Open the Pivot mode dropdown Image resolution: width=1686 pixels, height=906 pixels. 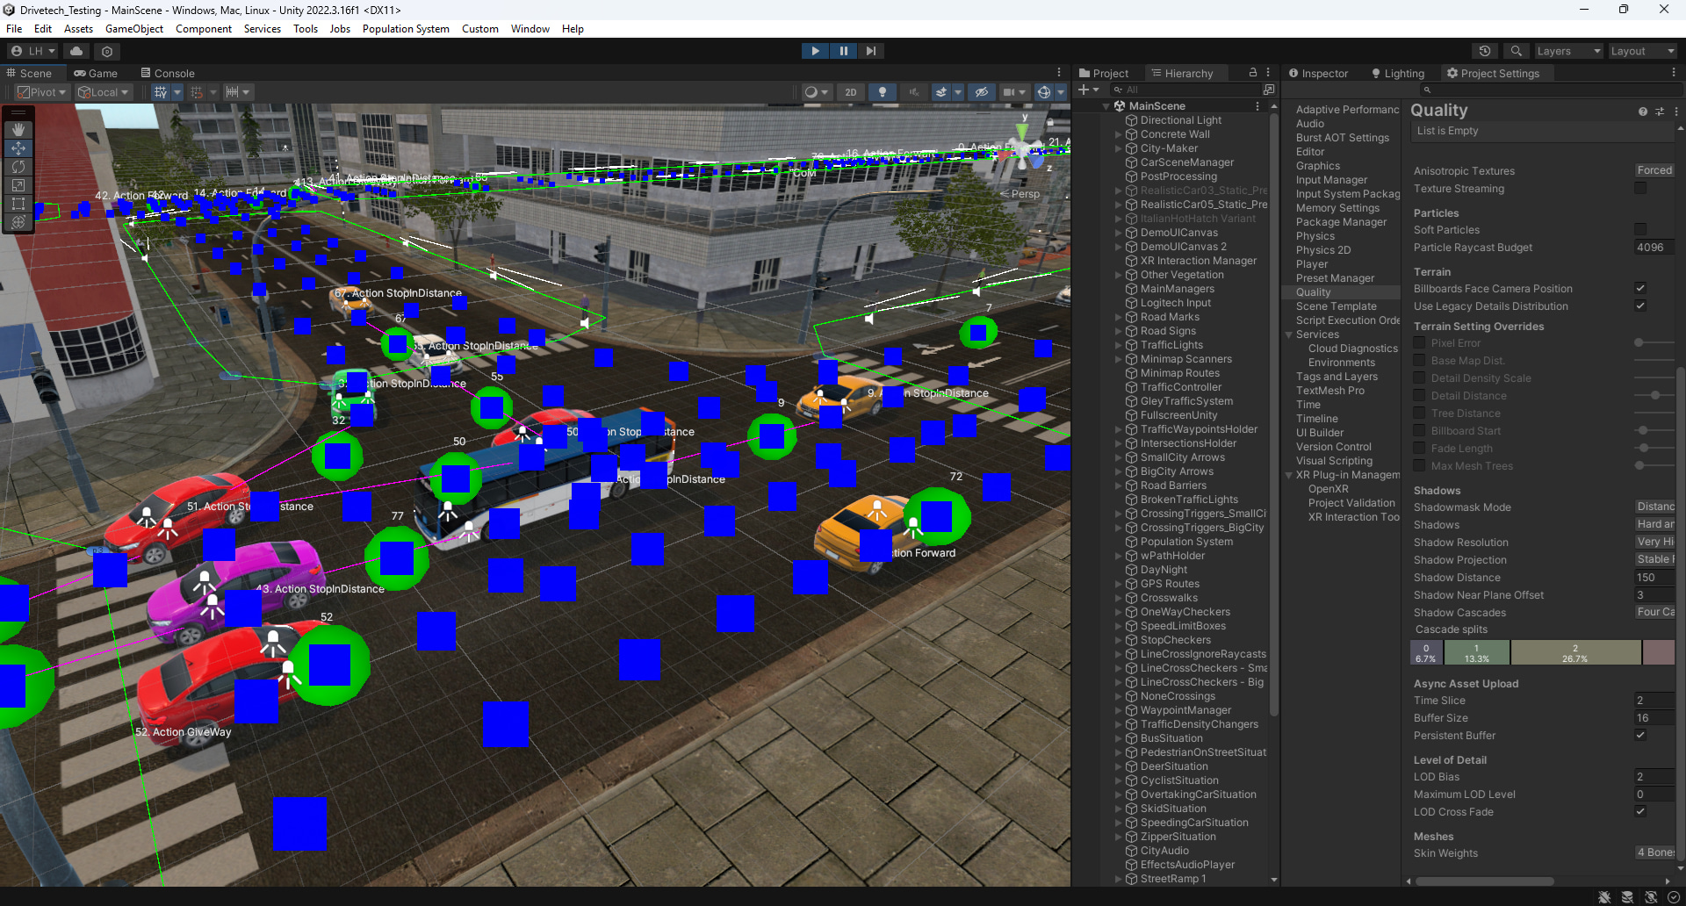(41, 91)
